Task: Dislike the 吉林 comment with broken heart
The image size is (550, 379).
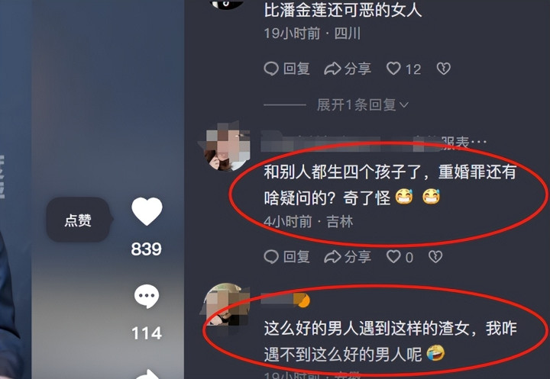Action: pyautogui.click(x=435, y=257)
